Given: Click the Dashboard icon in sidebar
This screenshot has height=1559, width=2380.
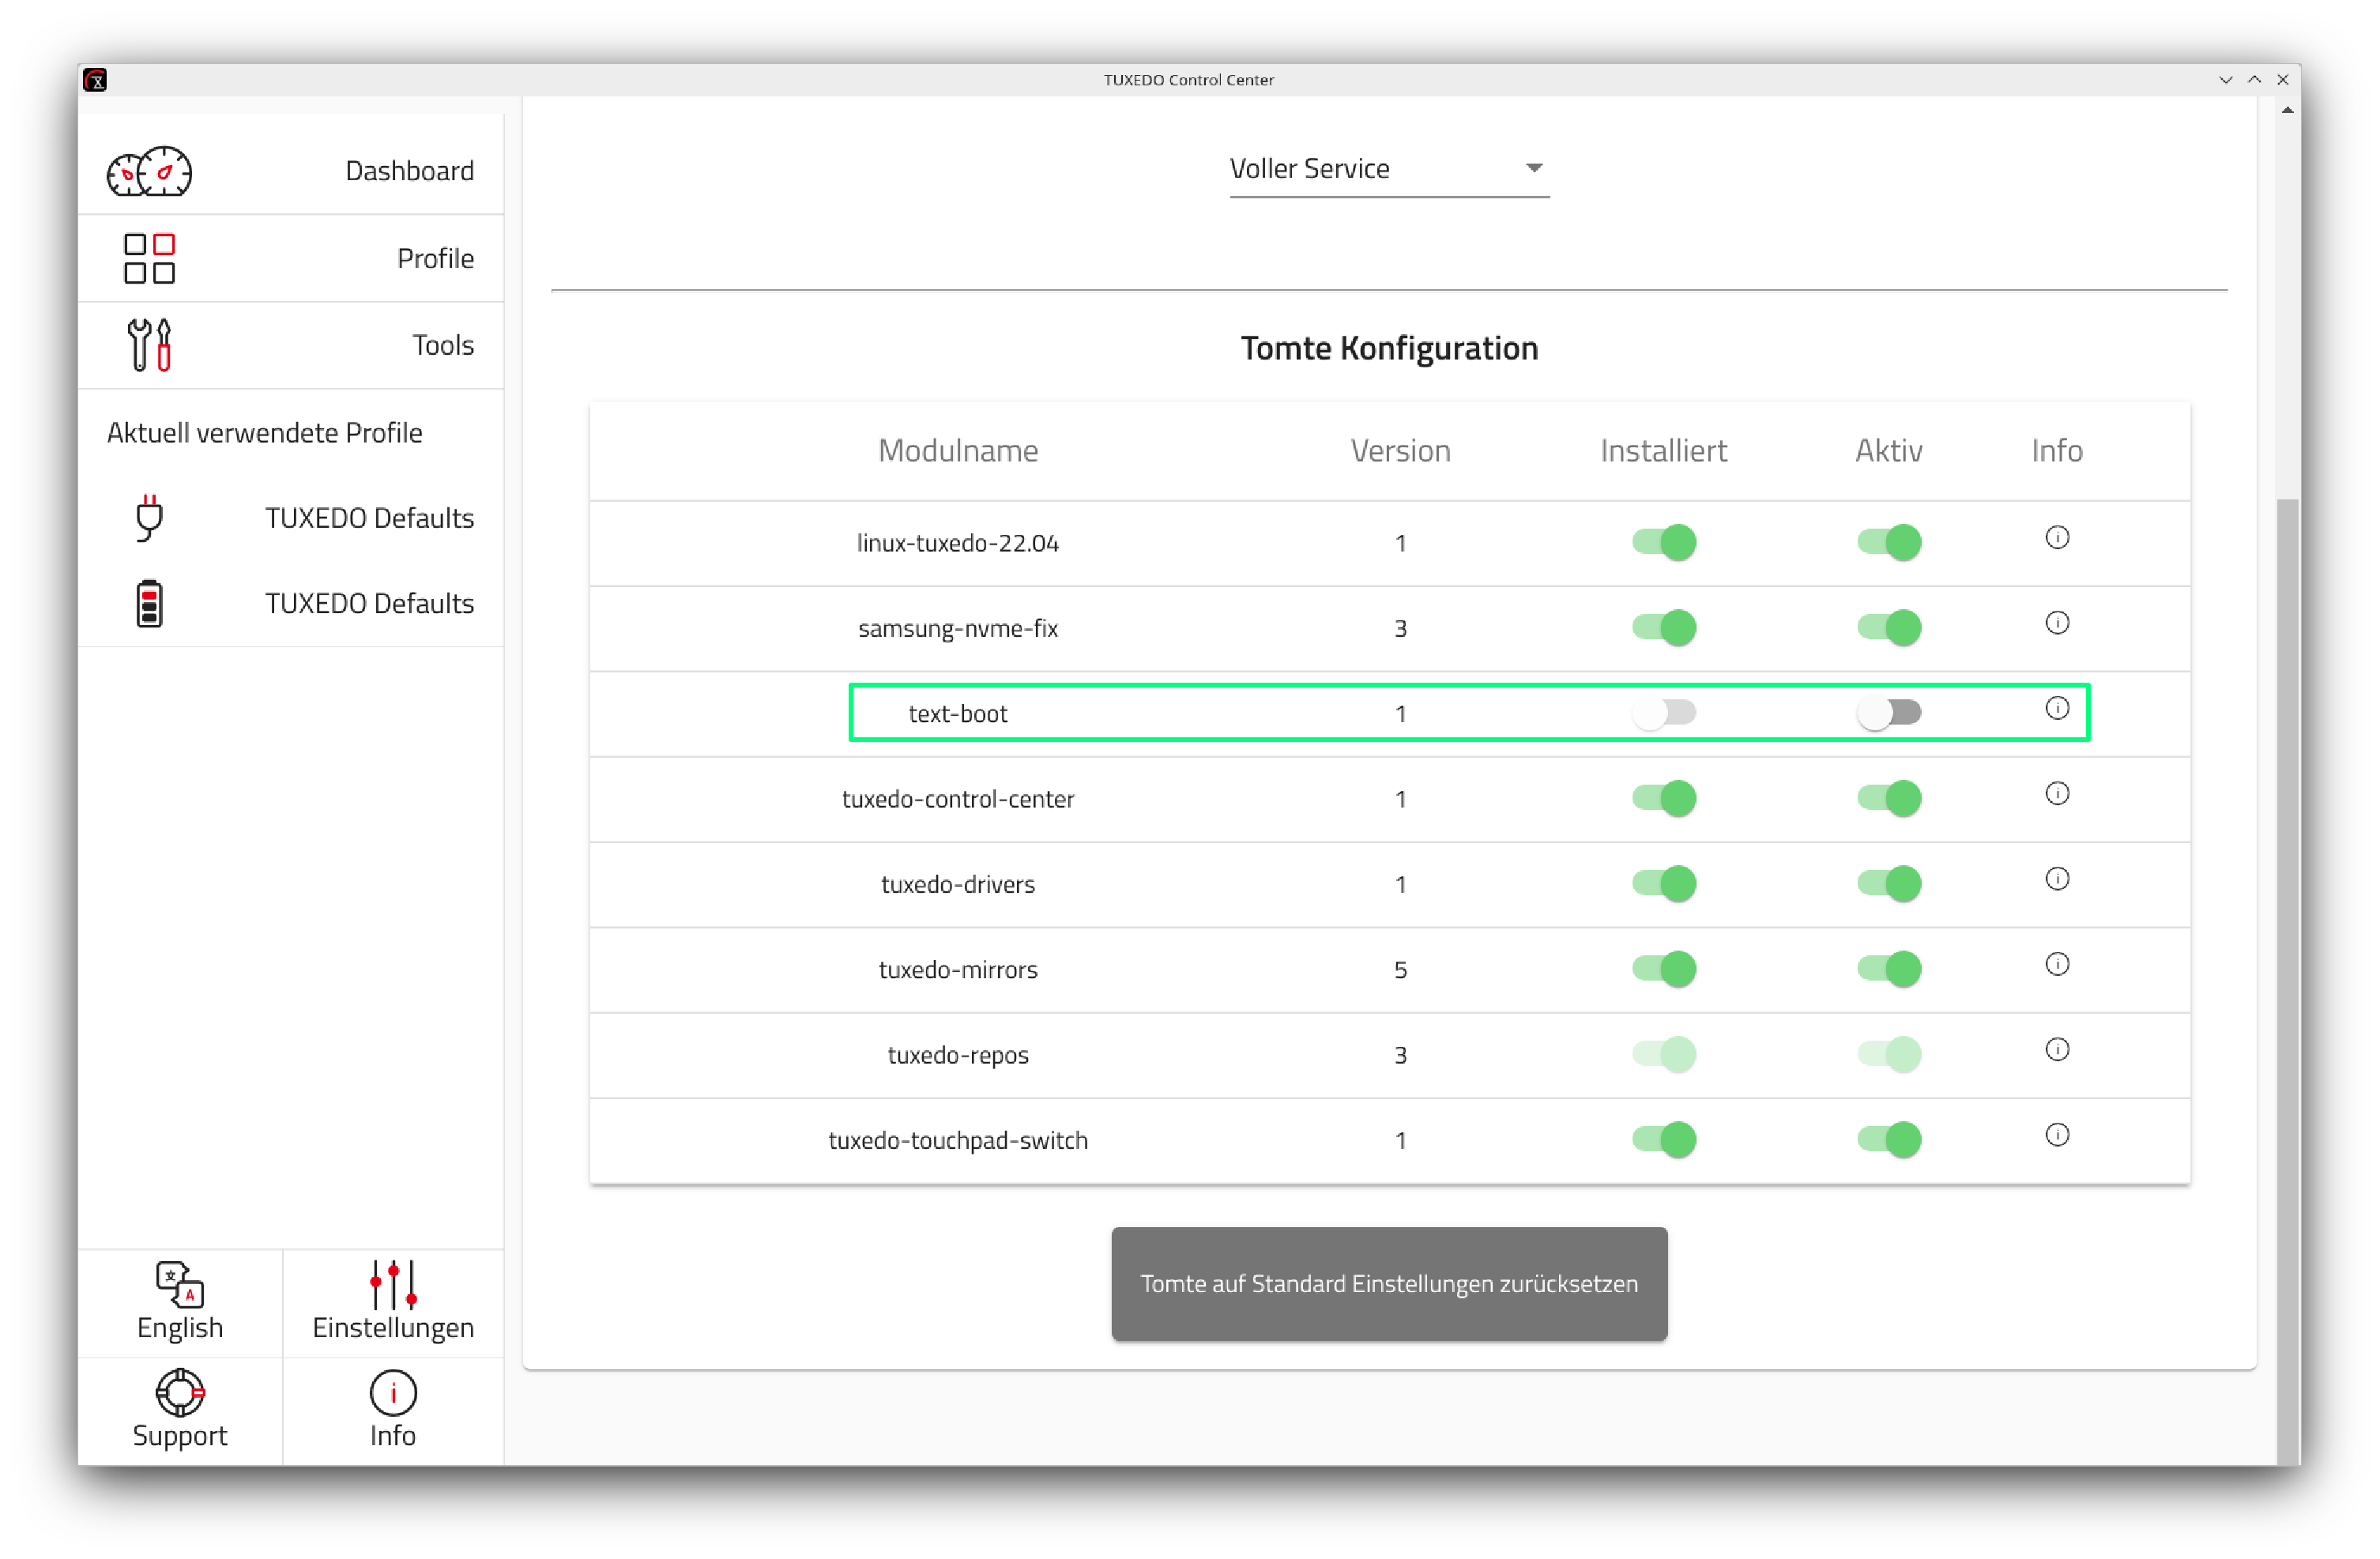Looking at the screenshot, I should coord(155,169).
